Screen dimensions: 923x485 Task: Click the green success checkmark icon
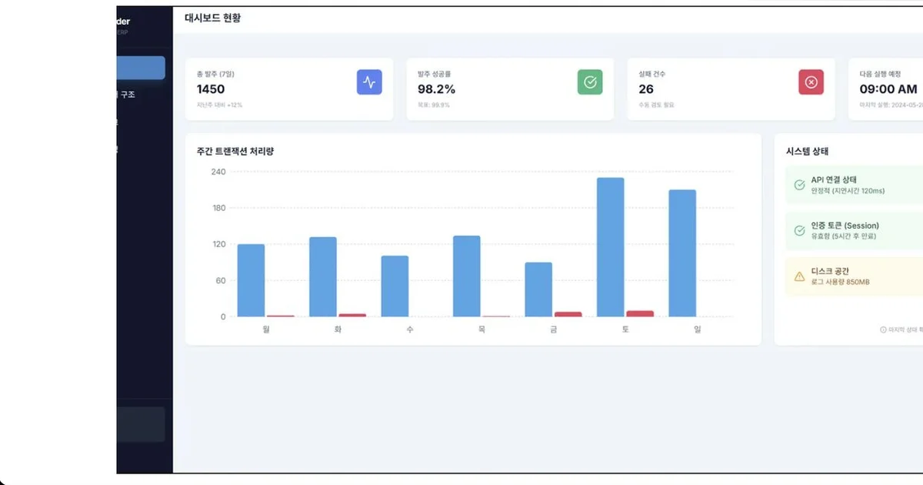point(590,82)
